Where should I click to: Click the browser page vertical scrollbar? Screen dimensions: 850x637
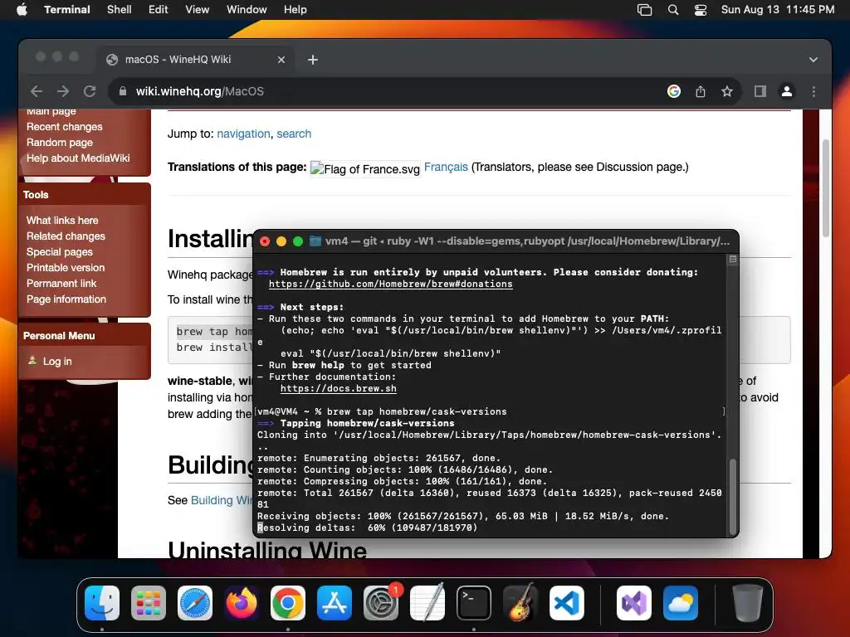click(x=826, y=188)
